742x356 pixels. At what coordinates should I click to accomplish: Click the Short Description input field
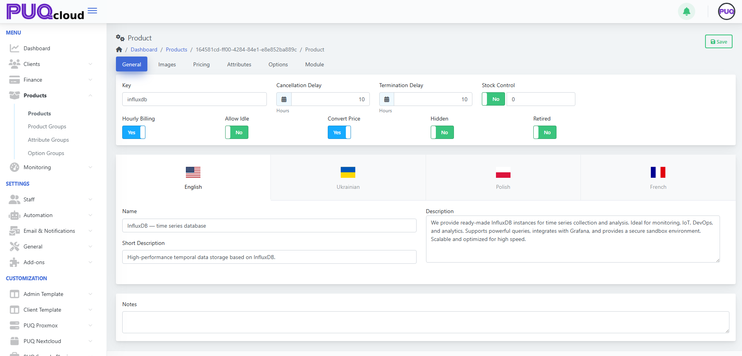(269, 257)
